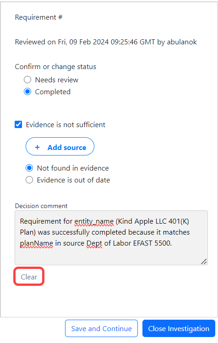Viewport: 218px width, 343px height.
Task: Click the Evidence is out of date label text
Action: click(x=74, y=180)
